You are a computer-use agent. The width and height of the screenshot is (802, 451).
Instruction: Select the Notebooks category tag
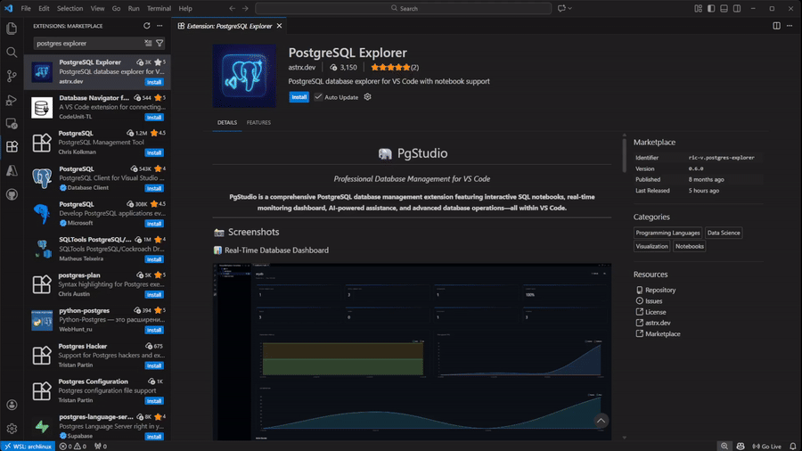(690, 246)
